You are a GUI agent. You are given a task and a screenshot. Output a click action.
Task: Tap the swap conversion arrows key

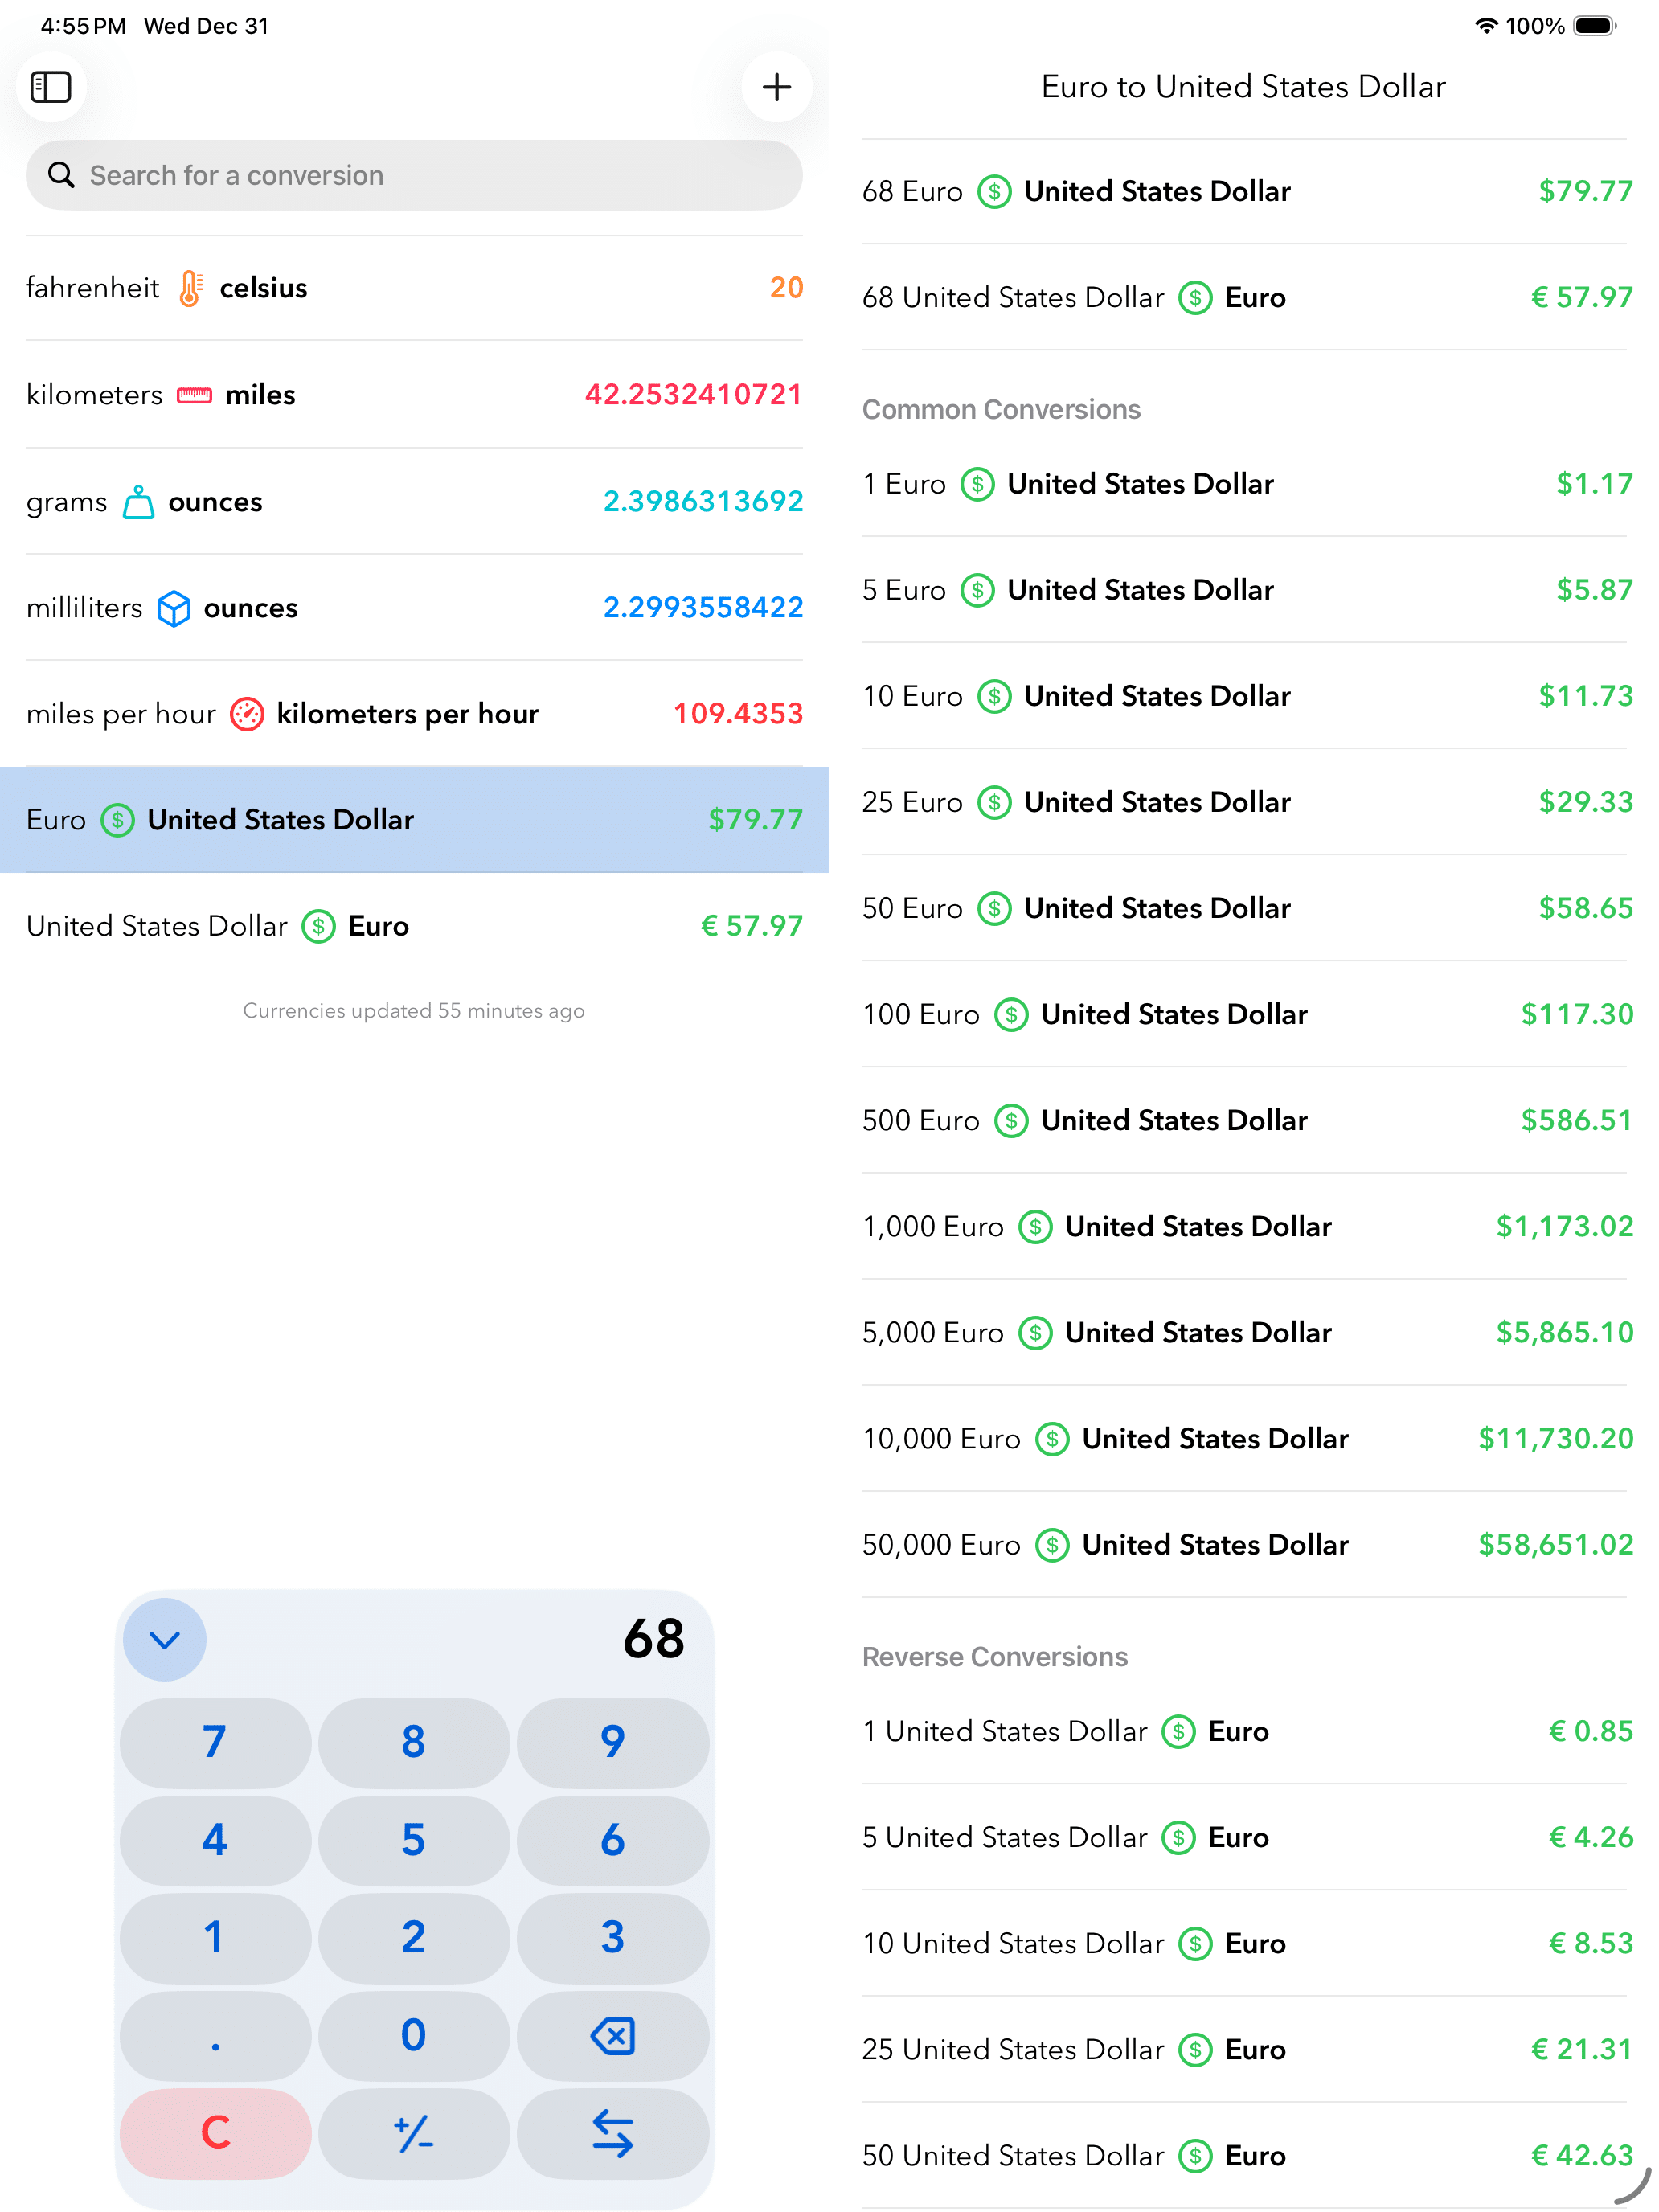(612, 2133)
